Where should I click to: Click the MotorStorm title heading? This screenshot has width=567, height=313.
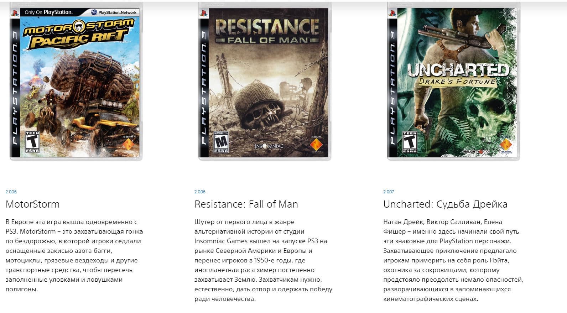point(32,204)
